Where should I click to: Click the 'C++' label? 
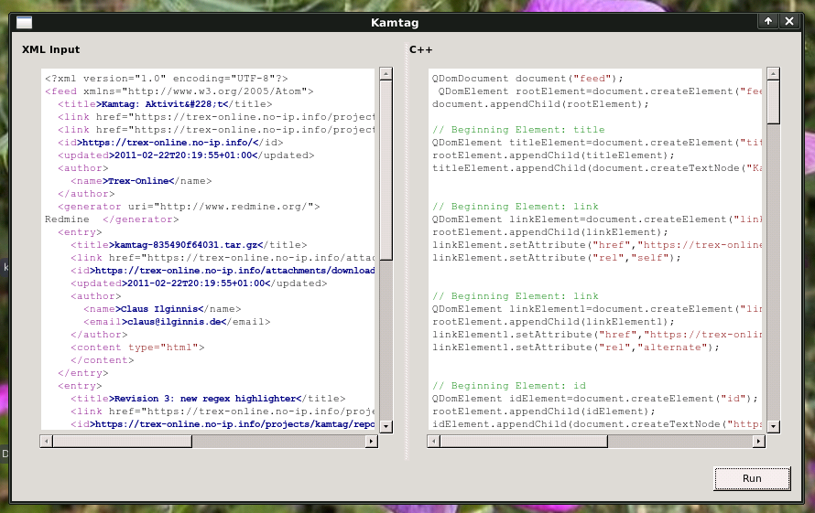[420, 50]
